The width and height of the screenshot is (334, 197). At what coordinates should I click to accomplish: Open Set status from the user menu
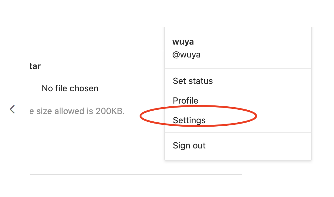193,81
